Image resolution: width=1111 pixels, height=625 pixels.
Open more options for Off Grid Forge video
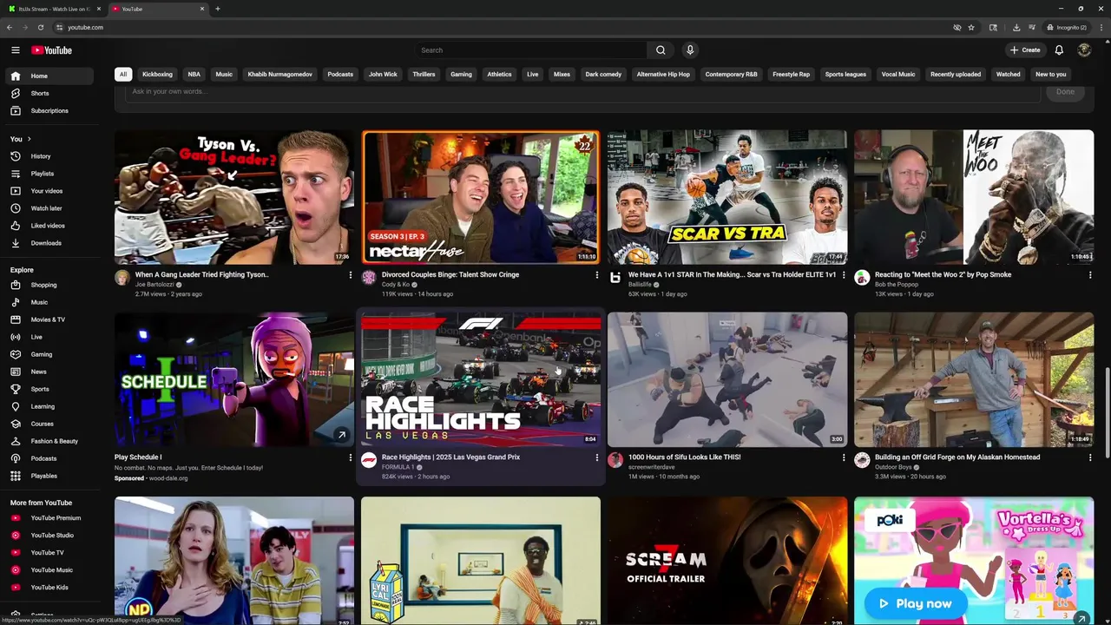(1090, 457)
